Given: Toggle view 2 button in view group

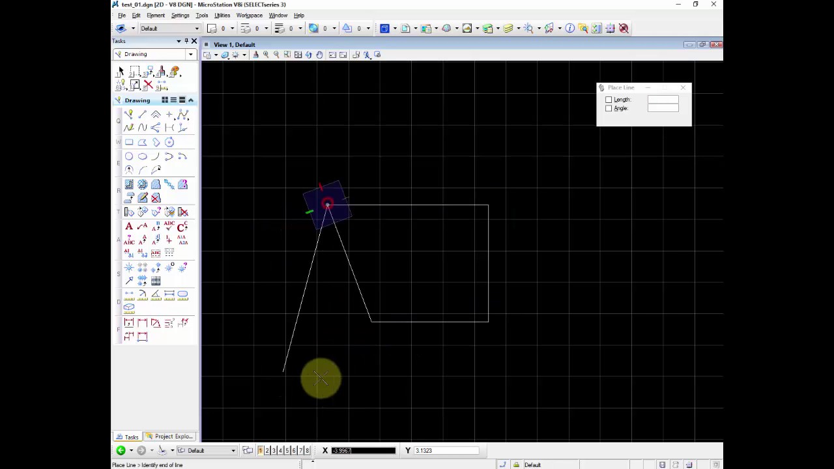Looking at the screenshot, I should click(x=266, y=451).
